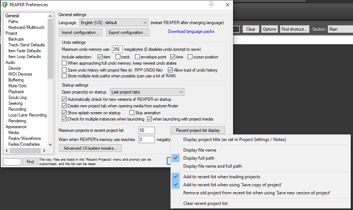Image resolution: width=353 pixels, height=210 pixels.
Task: Select Rendering preferences page
Action: pos(17,121)
